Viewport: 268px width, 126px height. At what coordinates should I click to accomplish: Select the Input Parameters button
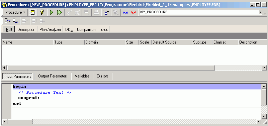18,76
